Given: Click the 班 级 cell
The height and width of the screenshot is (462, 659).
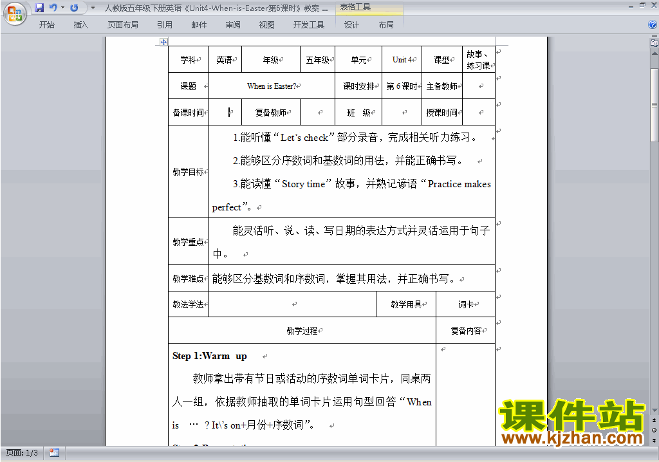Looking at the screenshot, I should coord(358,112).
